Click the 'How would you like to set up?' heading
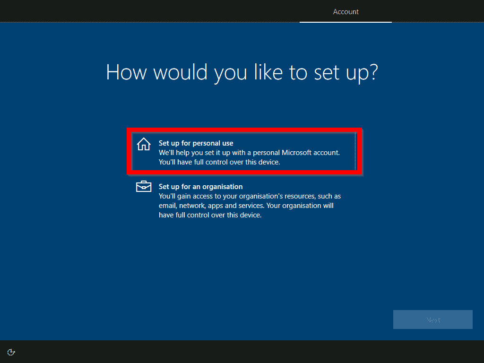 [x=242, y=72]
